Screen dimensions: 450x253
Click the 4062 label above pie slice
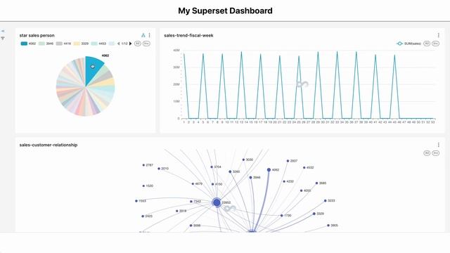pos(105,56)
